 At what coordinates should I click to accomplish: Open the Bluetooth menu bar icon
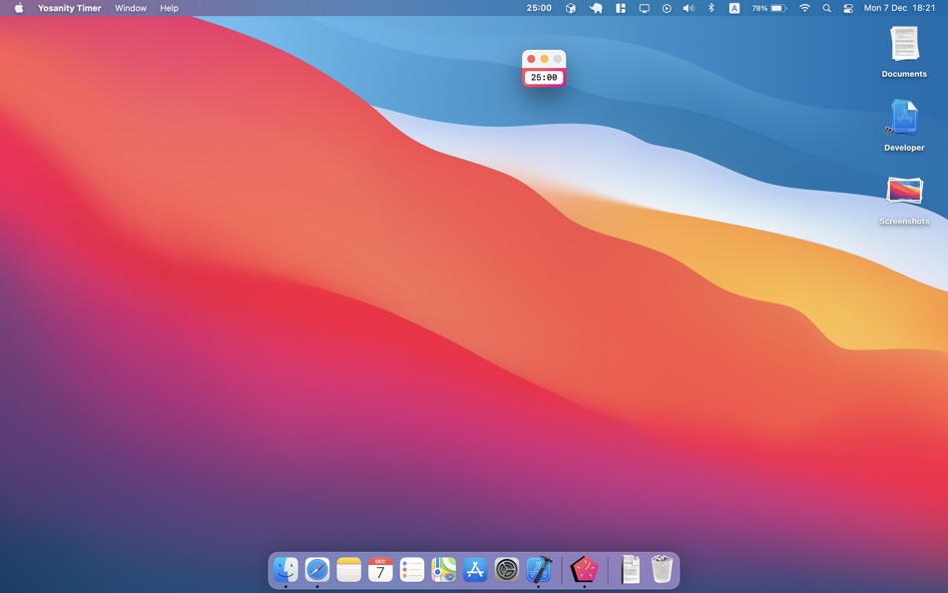(711, 8)
